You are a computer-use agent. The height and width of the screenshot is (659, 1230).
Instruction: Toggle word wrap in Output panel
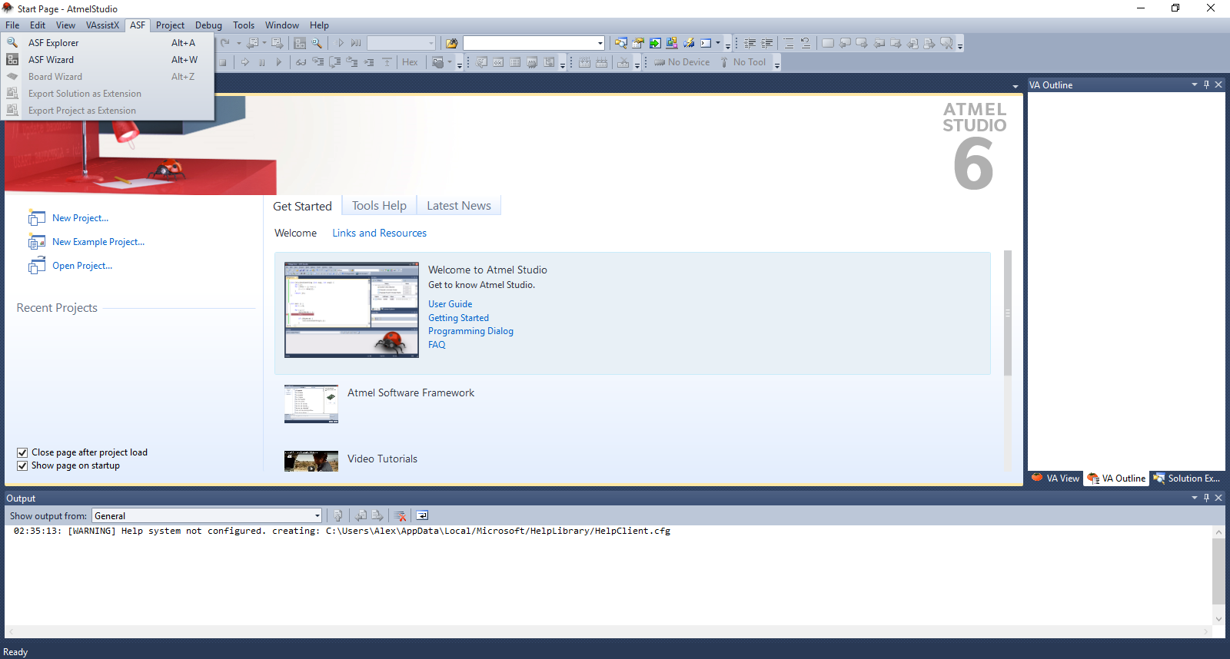[422, 516]
